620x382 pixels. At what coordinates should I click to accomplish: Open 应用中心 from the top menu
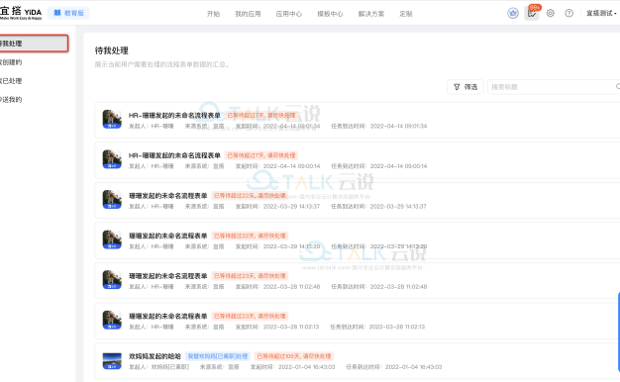(x=288, y=14)
